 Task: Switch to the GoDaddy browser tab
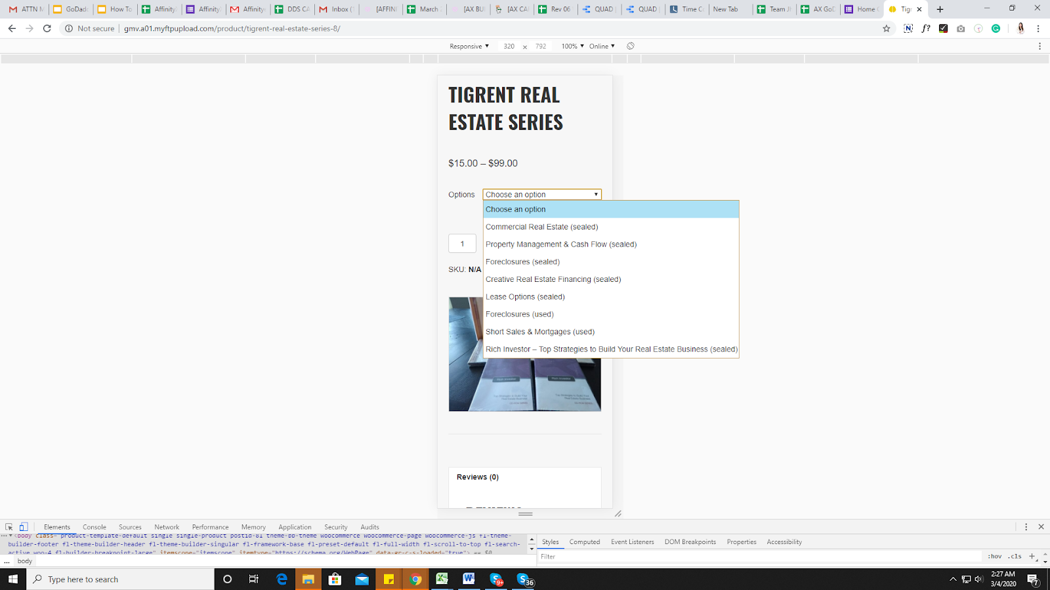[x=71, y=9]
